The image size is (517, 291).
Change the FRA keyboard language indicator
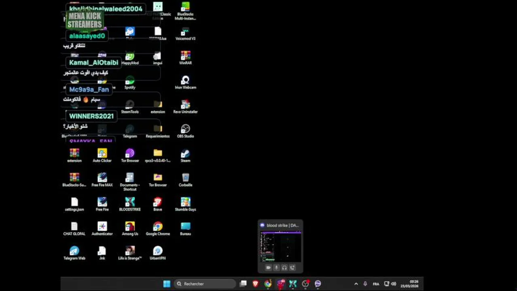(376, 284)
